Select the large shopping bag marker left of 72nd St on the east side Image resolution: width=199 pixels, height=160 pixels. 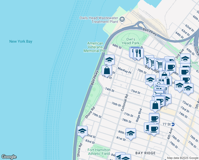coord(155,105)
